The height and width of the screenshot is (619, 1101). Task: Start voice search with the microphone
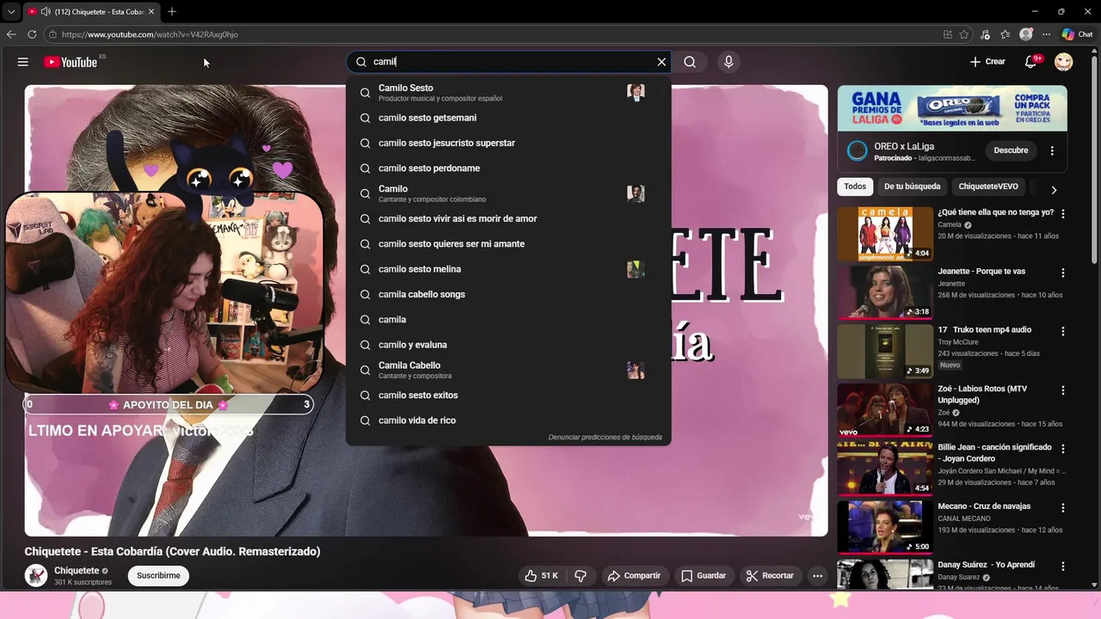coord(729,62)
